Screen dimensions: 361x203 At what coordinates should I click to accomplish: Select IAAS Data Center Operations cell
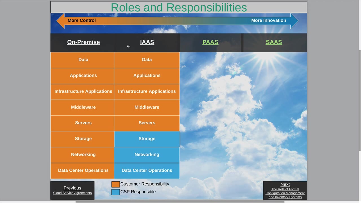pyautogui.click(x=147, y=171)
